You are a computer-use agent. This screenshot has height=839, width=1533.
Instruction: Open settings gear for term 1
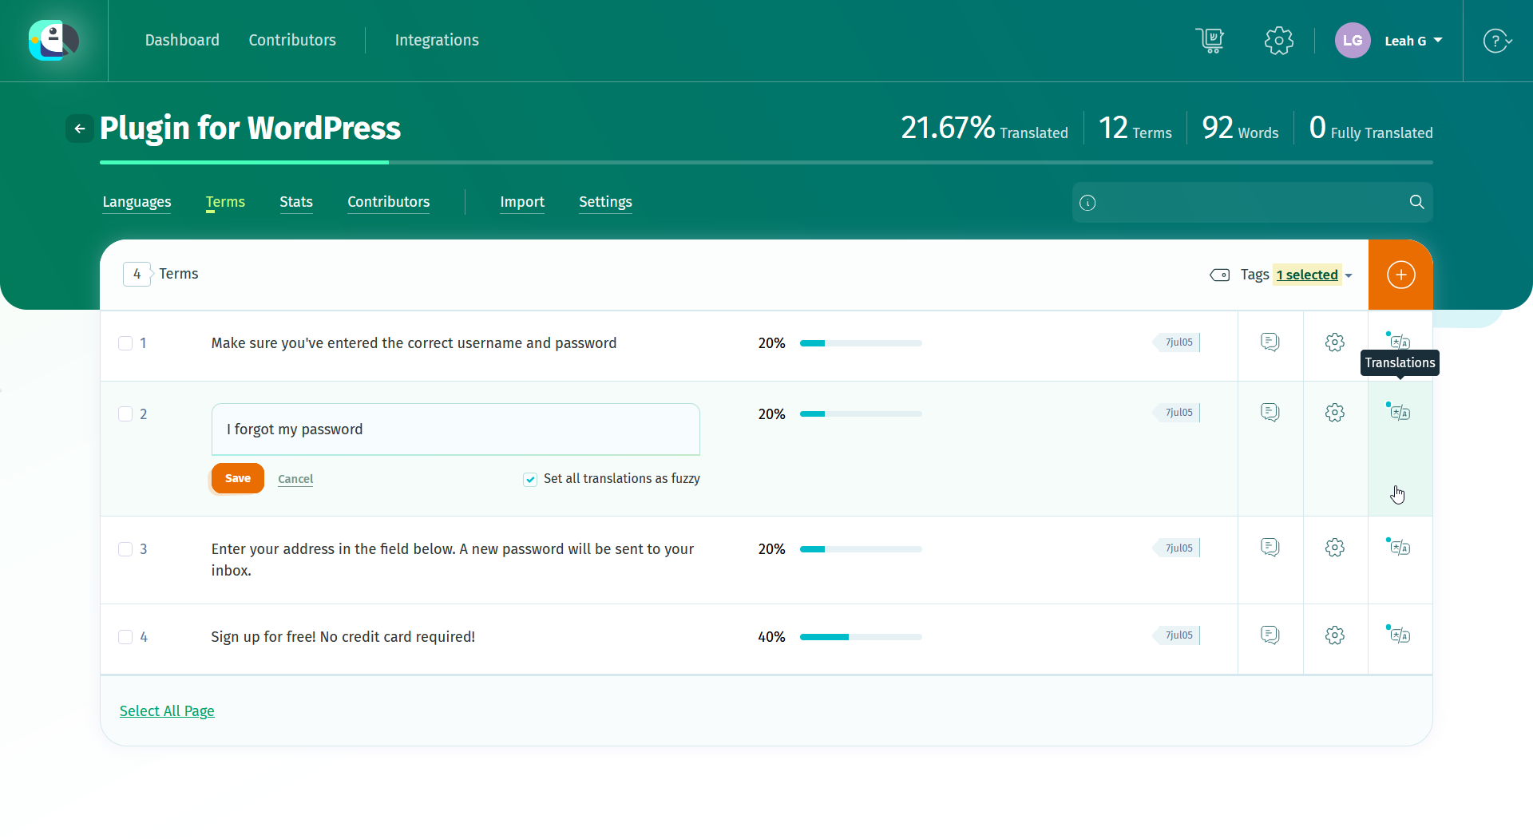1335,342
